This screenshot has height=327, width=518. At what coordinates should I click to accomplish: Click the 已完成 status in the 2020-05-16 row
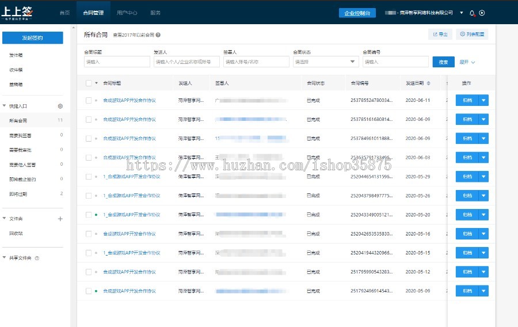tap(313, 234)
